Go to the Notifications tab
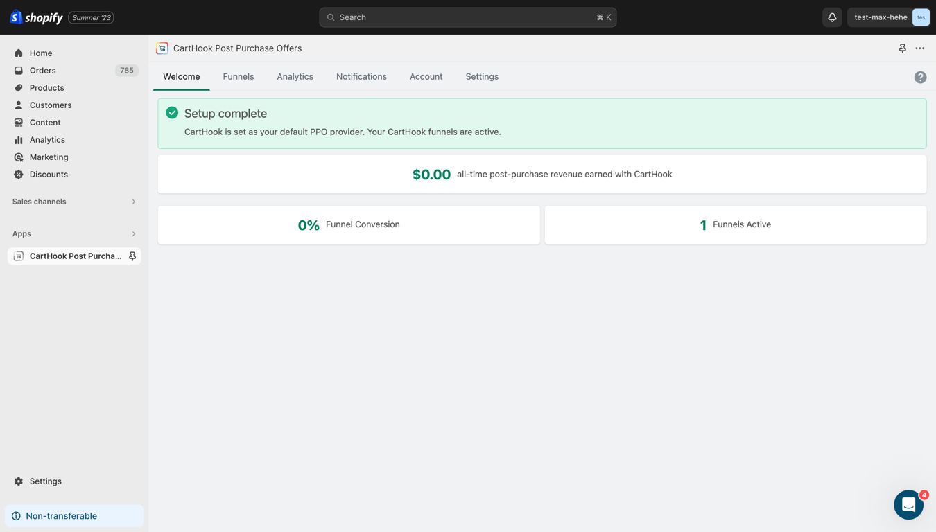The height and width of the screenshot is (532, 936). (x=361, y=77)
